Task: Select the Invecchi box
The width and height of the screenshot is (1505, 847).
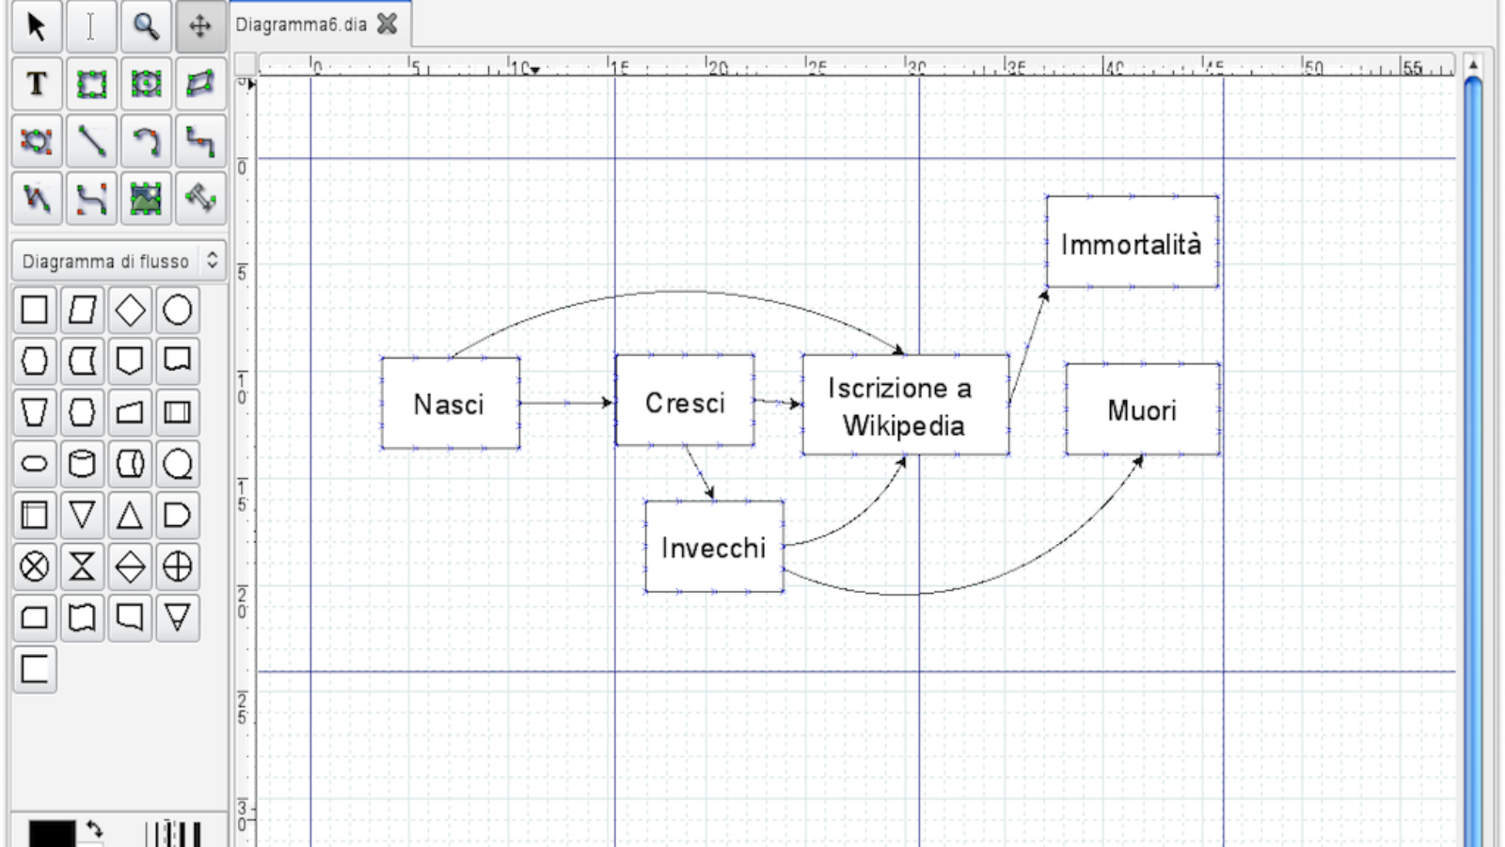Action: [714, 546]
